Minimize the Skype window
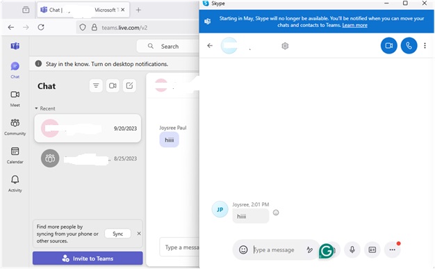 pos(386,3)
